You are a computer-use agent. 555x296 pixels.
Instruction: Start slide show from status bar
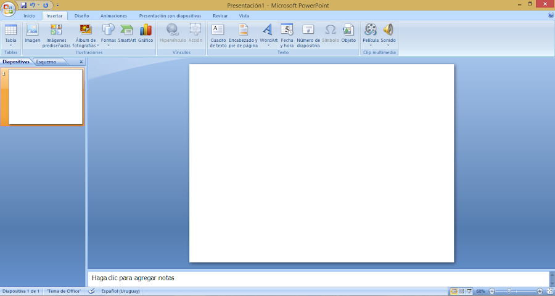(x=469, y=292)
